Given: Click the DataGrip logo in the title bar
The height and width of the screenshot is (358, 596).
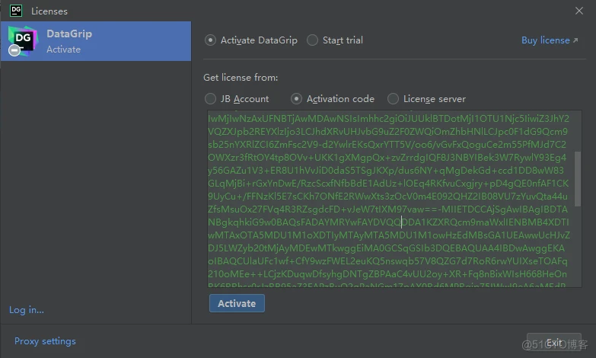Looking at the screenshot, I should 14,11.
